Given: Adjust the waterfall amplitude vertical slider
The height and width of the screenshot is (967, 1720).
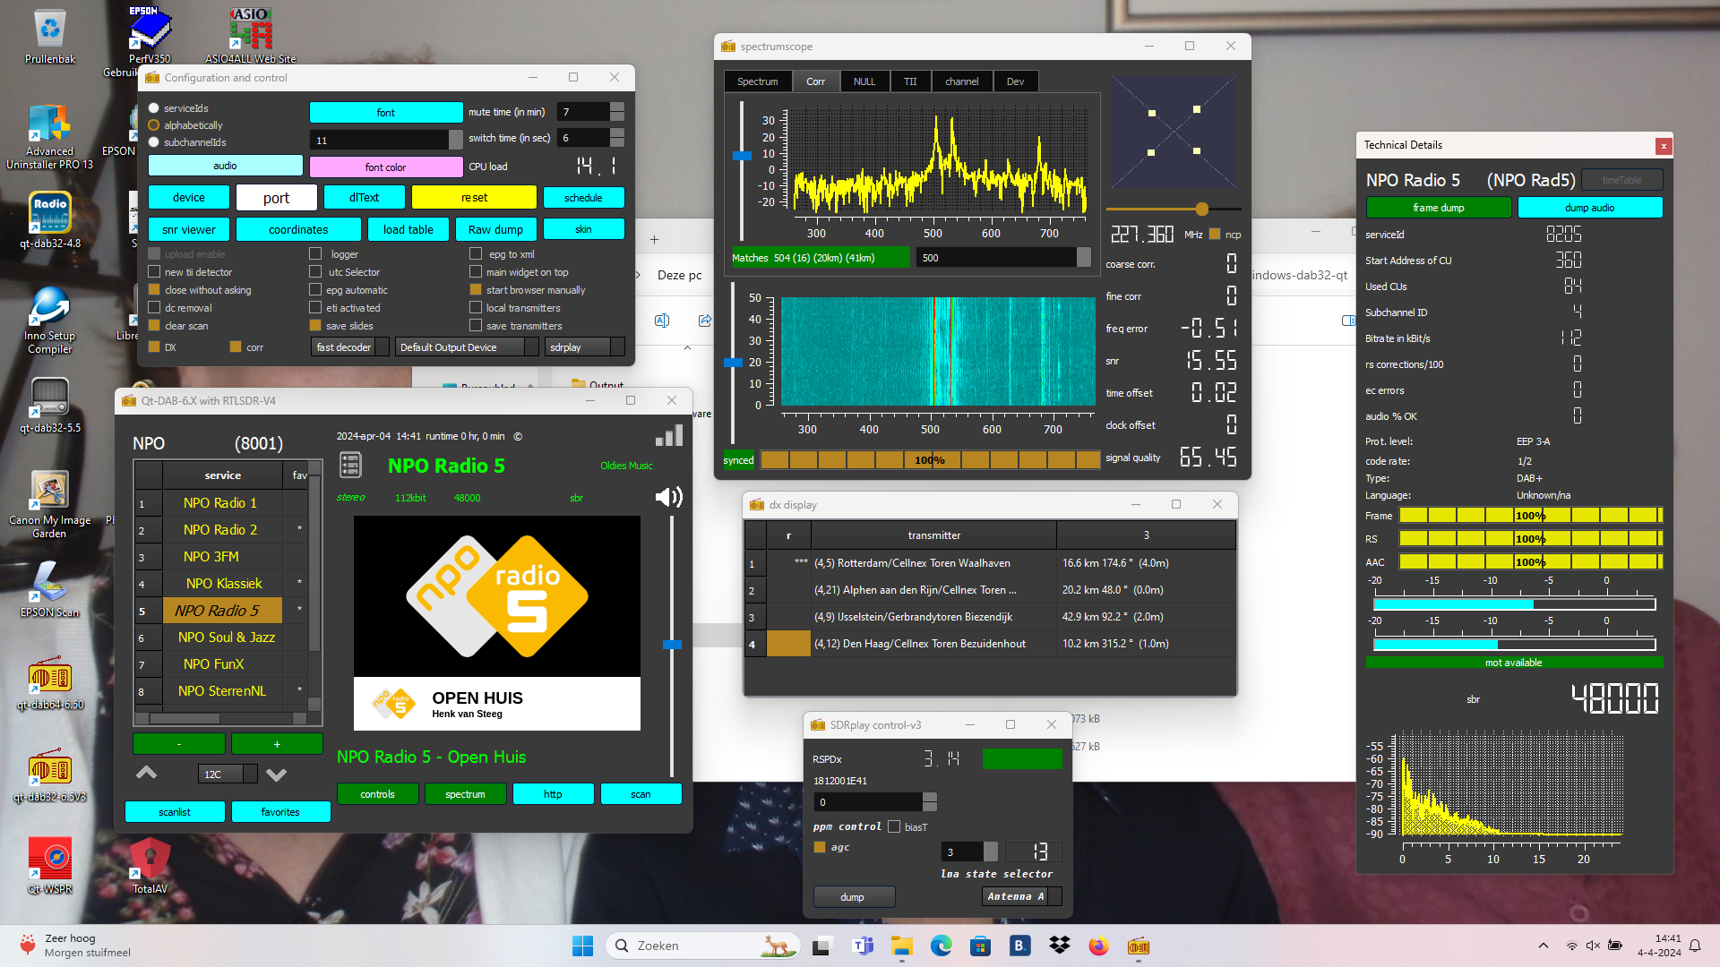Looking at the screenshot, I should tap(733, 363).
